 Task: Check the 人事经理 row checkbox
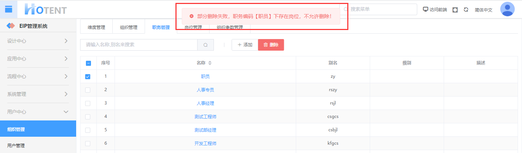(88, 103)
